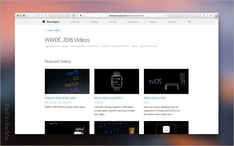Click the 'Apps are quickly changing' description

pyautogui.click(x=162, y=111)
